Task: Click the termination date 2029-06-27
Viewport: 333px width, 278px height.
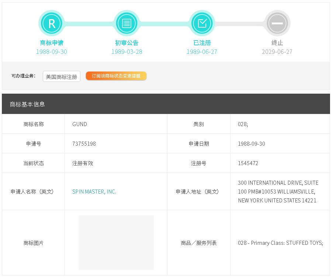Action: (277, 52)
